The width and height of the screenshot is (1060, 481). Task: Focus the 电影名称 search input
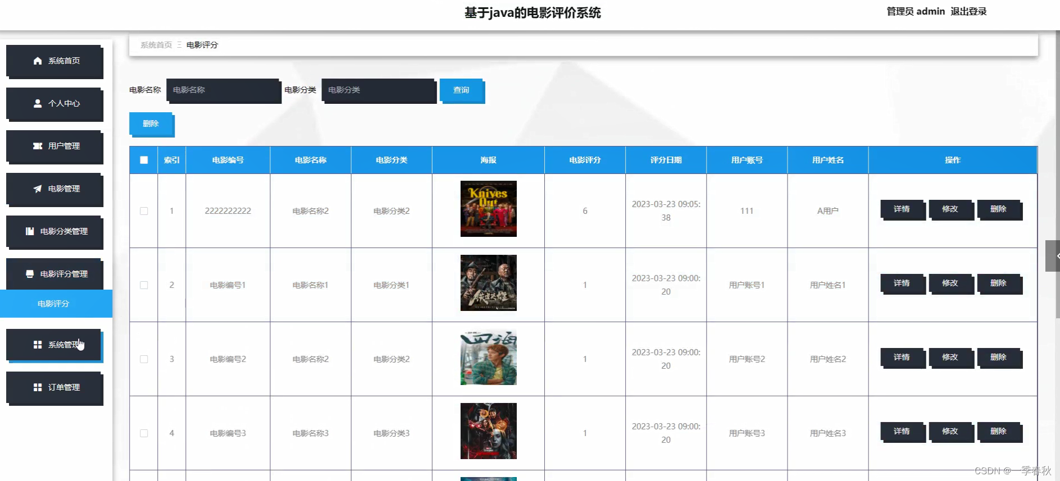tap(224, 90)
